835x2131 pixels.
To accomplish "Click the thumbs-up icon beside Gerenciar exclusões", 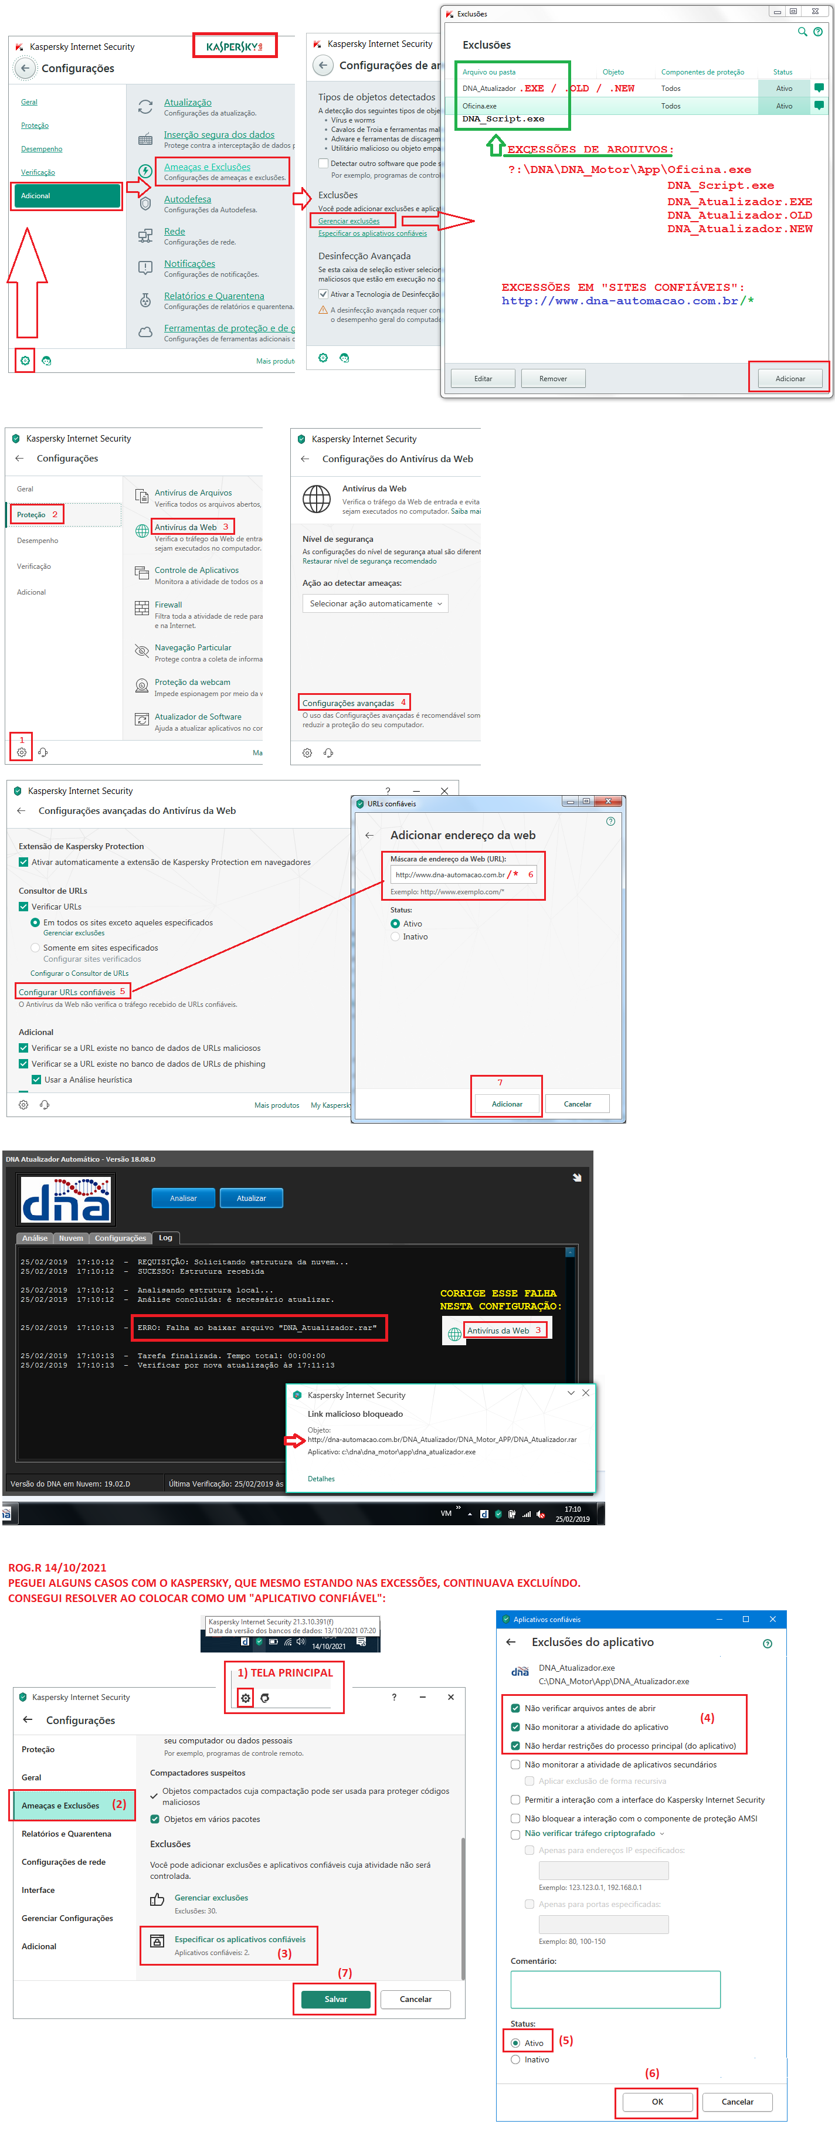I will pyautogui.click(x=157, y=1899).
